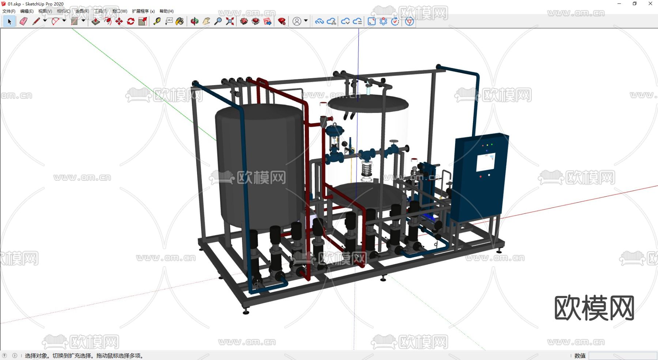Click the 数值 measurements input box
Viewport: 658px width, 360px height.
click(x=623, y=356)
